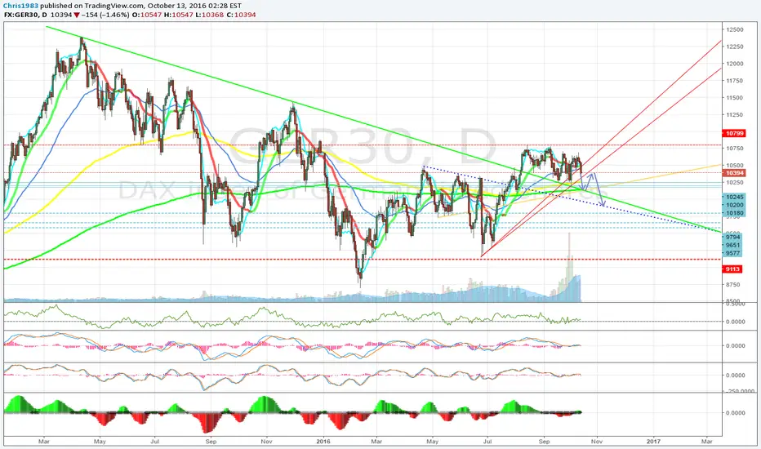
Task: Click the TradingView.com text in header
Action: click(x=115, y=6)
